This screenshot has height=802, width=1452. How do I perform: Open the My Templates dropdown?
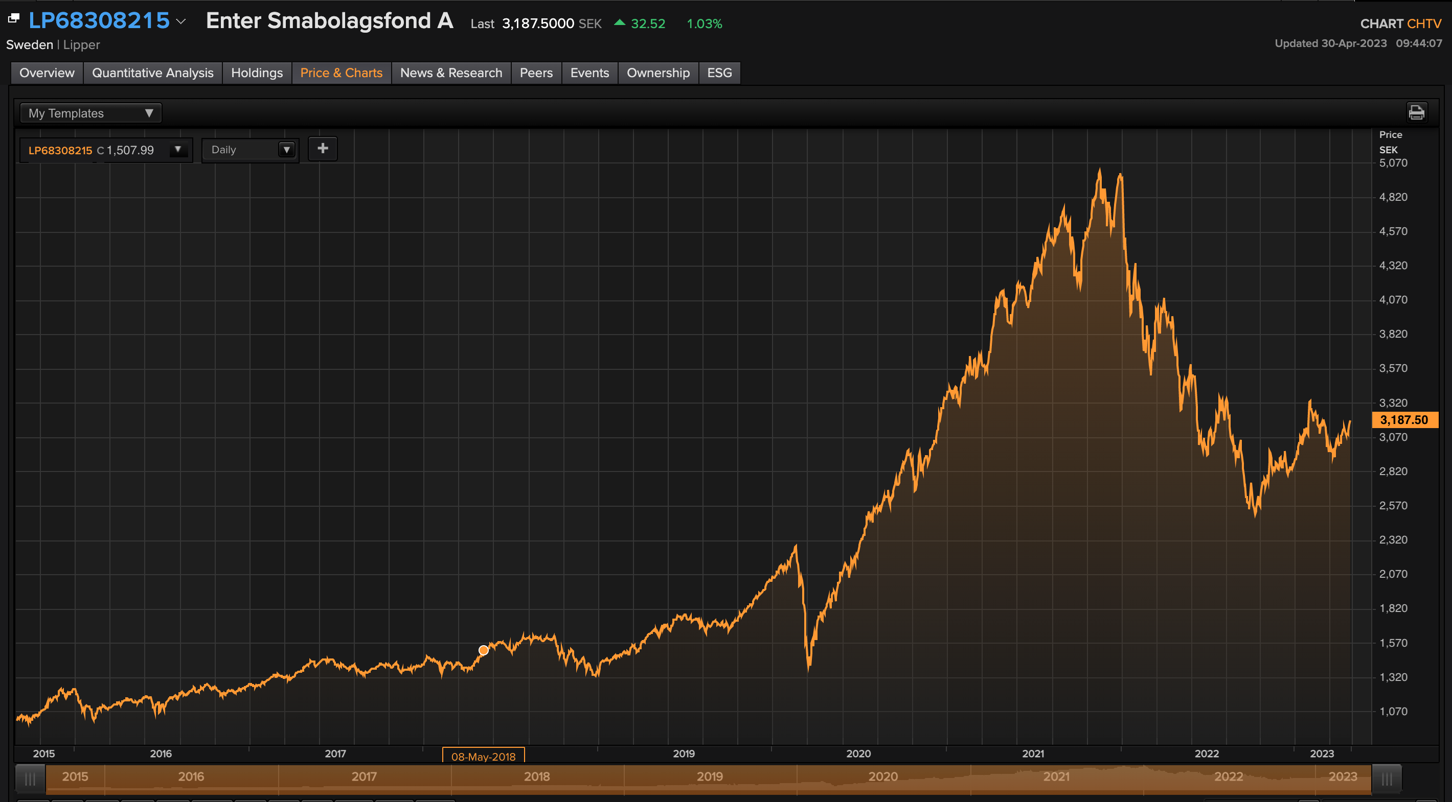coord(91,113)
